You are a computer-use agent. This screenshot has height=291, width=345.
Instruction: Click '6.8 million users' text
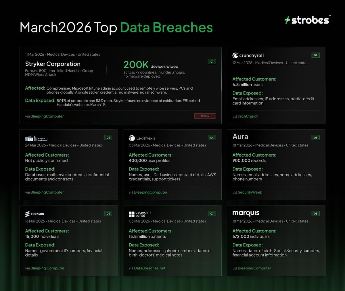248,84
